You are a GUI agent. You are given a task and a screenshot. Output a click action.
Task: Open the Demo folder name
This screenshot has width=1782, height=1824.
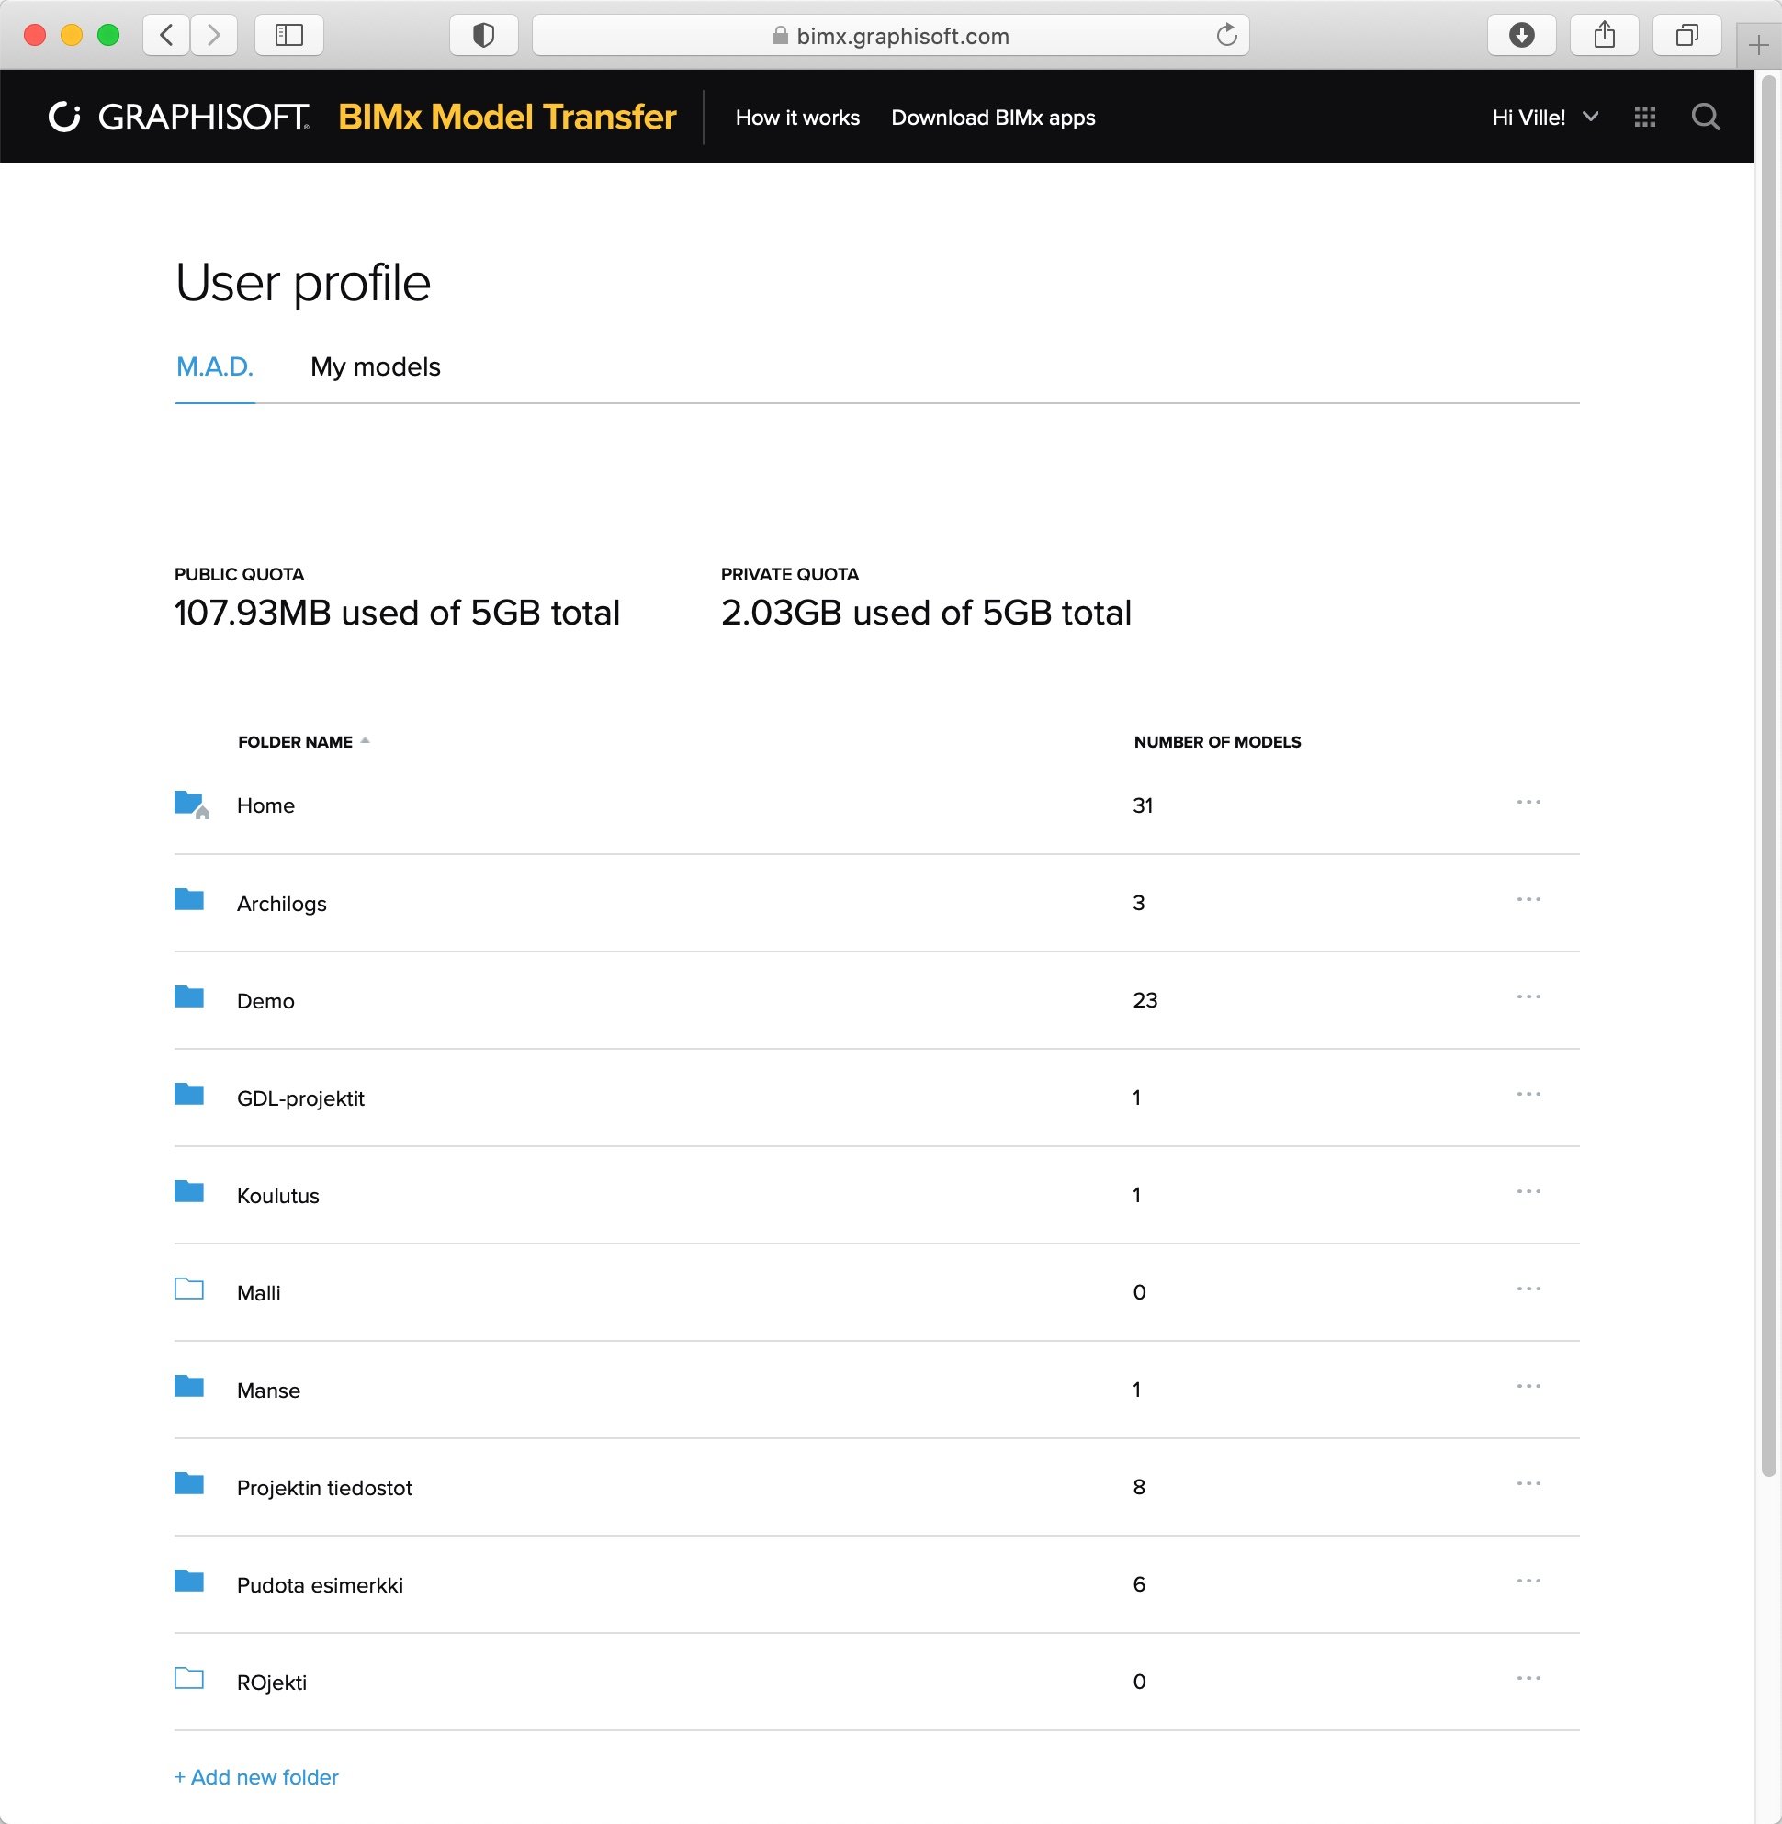[x=265, y=1001]
